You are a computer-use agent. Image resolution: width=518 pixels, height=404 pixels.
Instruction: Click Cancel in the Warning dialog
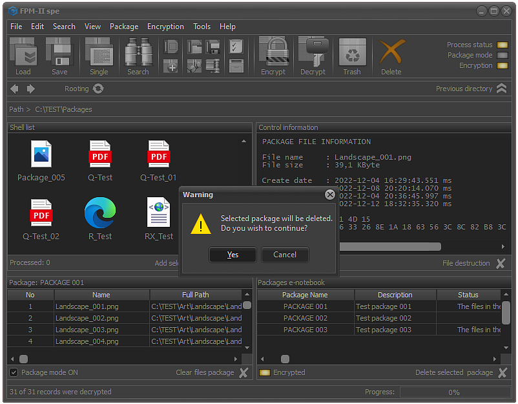(x=285, y=255)
